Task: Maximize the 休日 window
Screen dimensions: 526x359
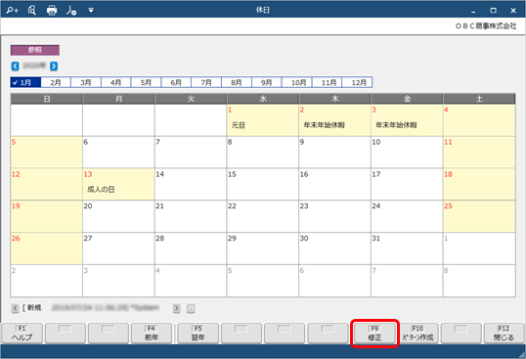Action: [493, 11]
